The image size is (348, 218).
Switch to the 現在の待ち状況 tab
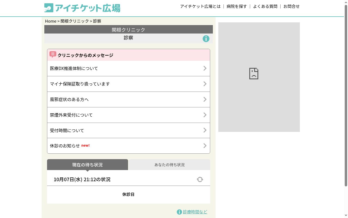tap(88, 165)
